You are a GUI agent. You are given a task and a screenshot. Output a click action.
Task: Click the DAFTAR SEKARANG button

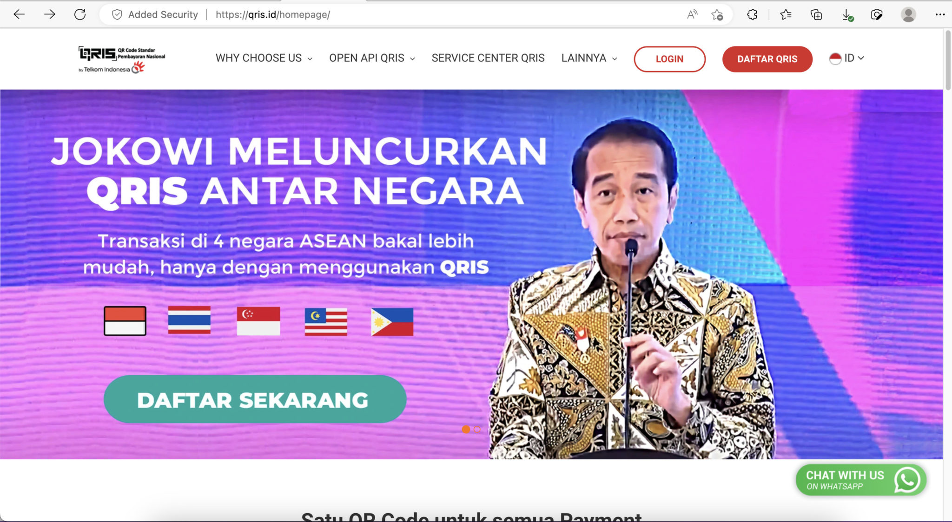click(x=255, y=399)
